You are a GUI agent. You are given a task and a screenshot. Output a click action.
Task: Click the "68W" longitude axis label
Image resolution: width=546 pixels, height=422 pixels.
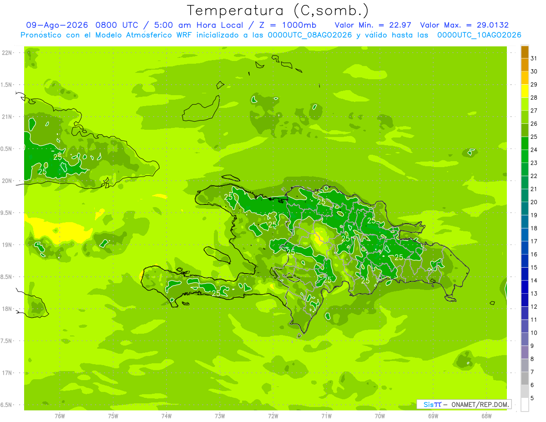[x=486, y=416]
